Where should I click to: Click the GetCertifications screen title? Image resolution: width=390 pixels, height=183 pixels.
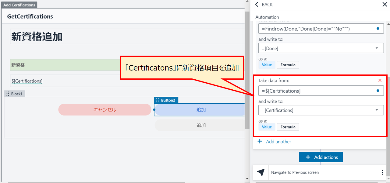tap(30, 16)
